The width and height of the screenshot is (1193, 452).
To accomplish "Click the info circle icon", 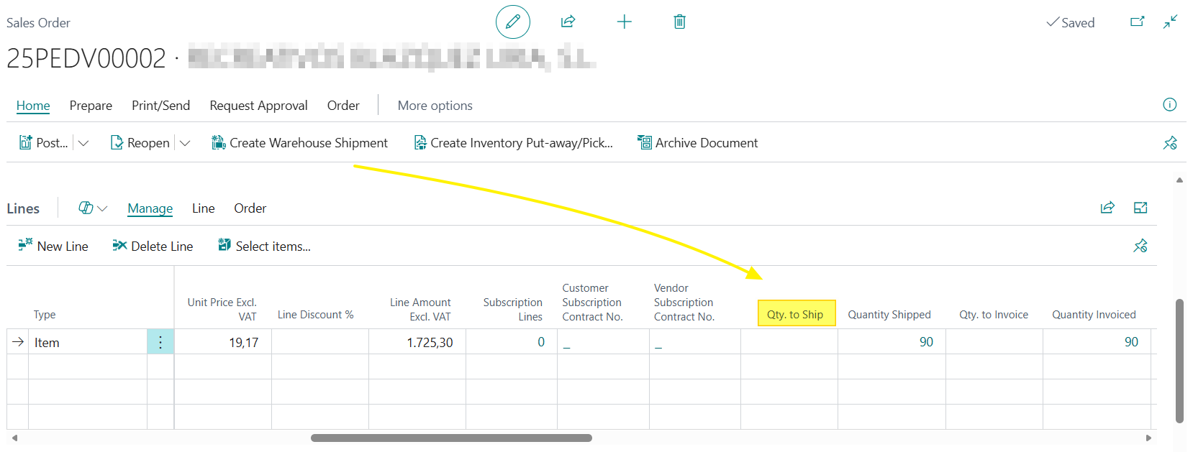I will pyautogui.click(x=1170, y=105).
